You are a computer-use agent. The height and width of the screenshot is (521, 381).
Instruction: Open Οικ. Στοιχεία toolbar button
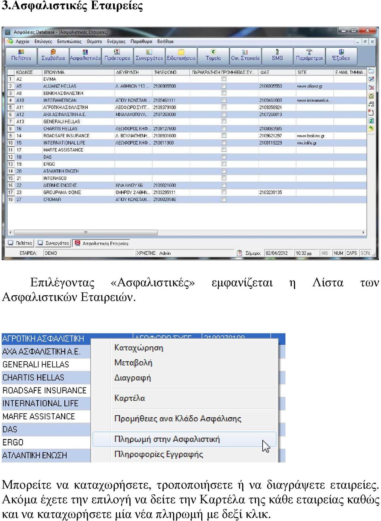[245, 55]
